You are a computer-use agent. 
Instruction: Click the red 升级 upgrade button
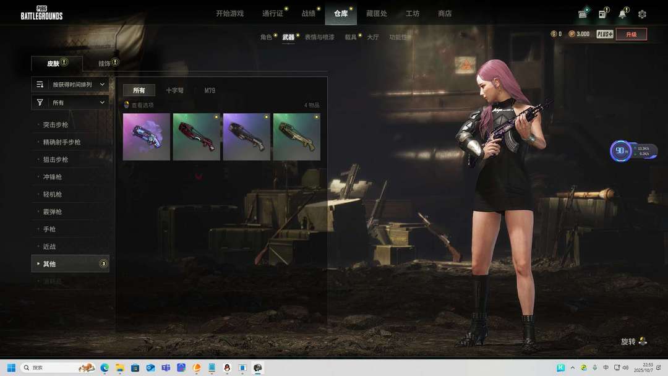click(631, 34)
